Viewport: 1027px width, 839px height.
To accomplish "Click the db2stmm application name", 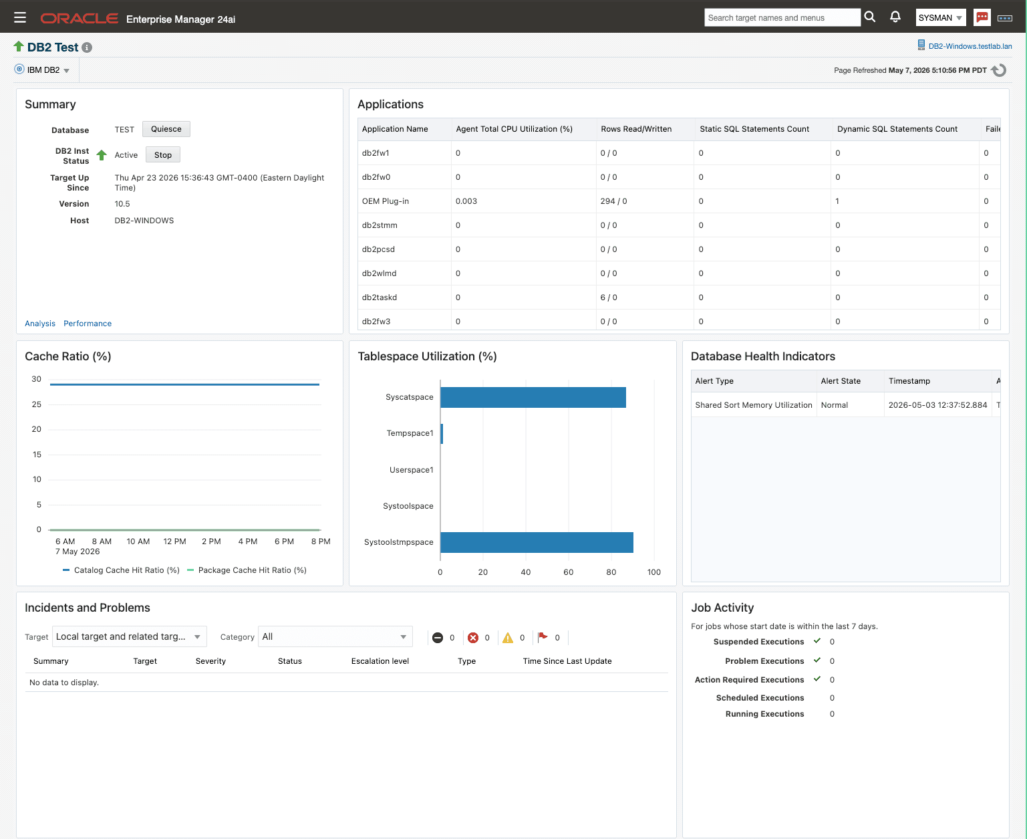I will tap(380, 225).
